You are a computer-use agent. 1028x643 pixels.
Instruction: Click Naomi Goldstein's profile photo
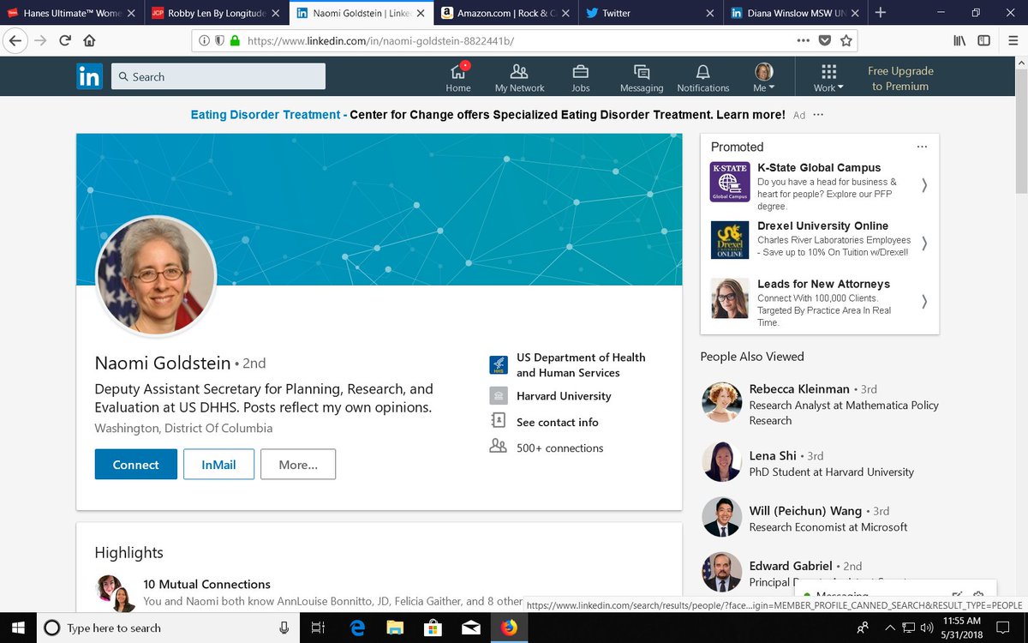point(156,276)
